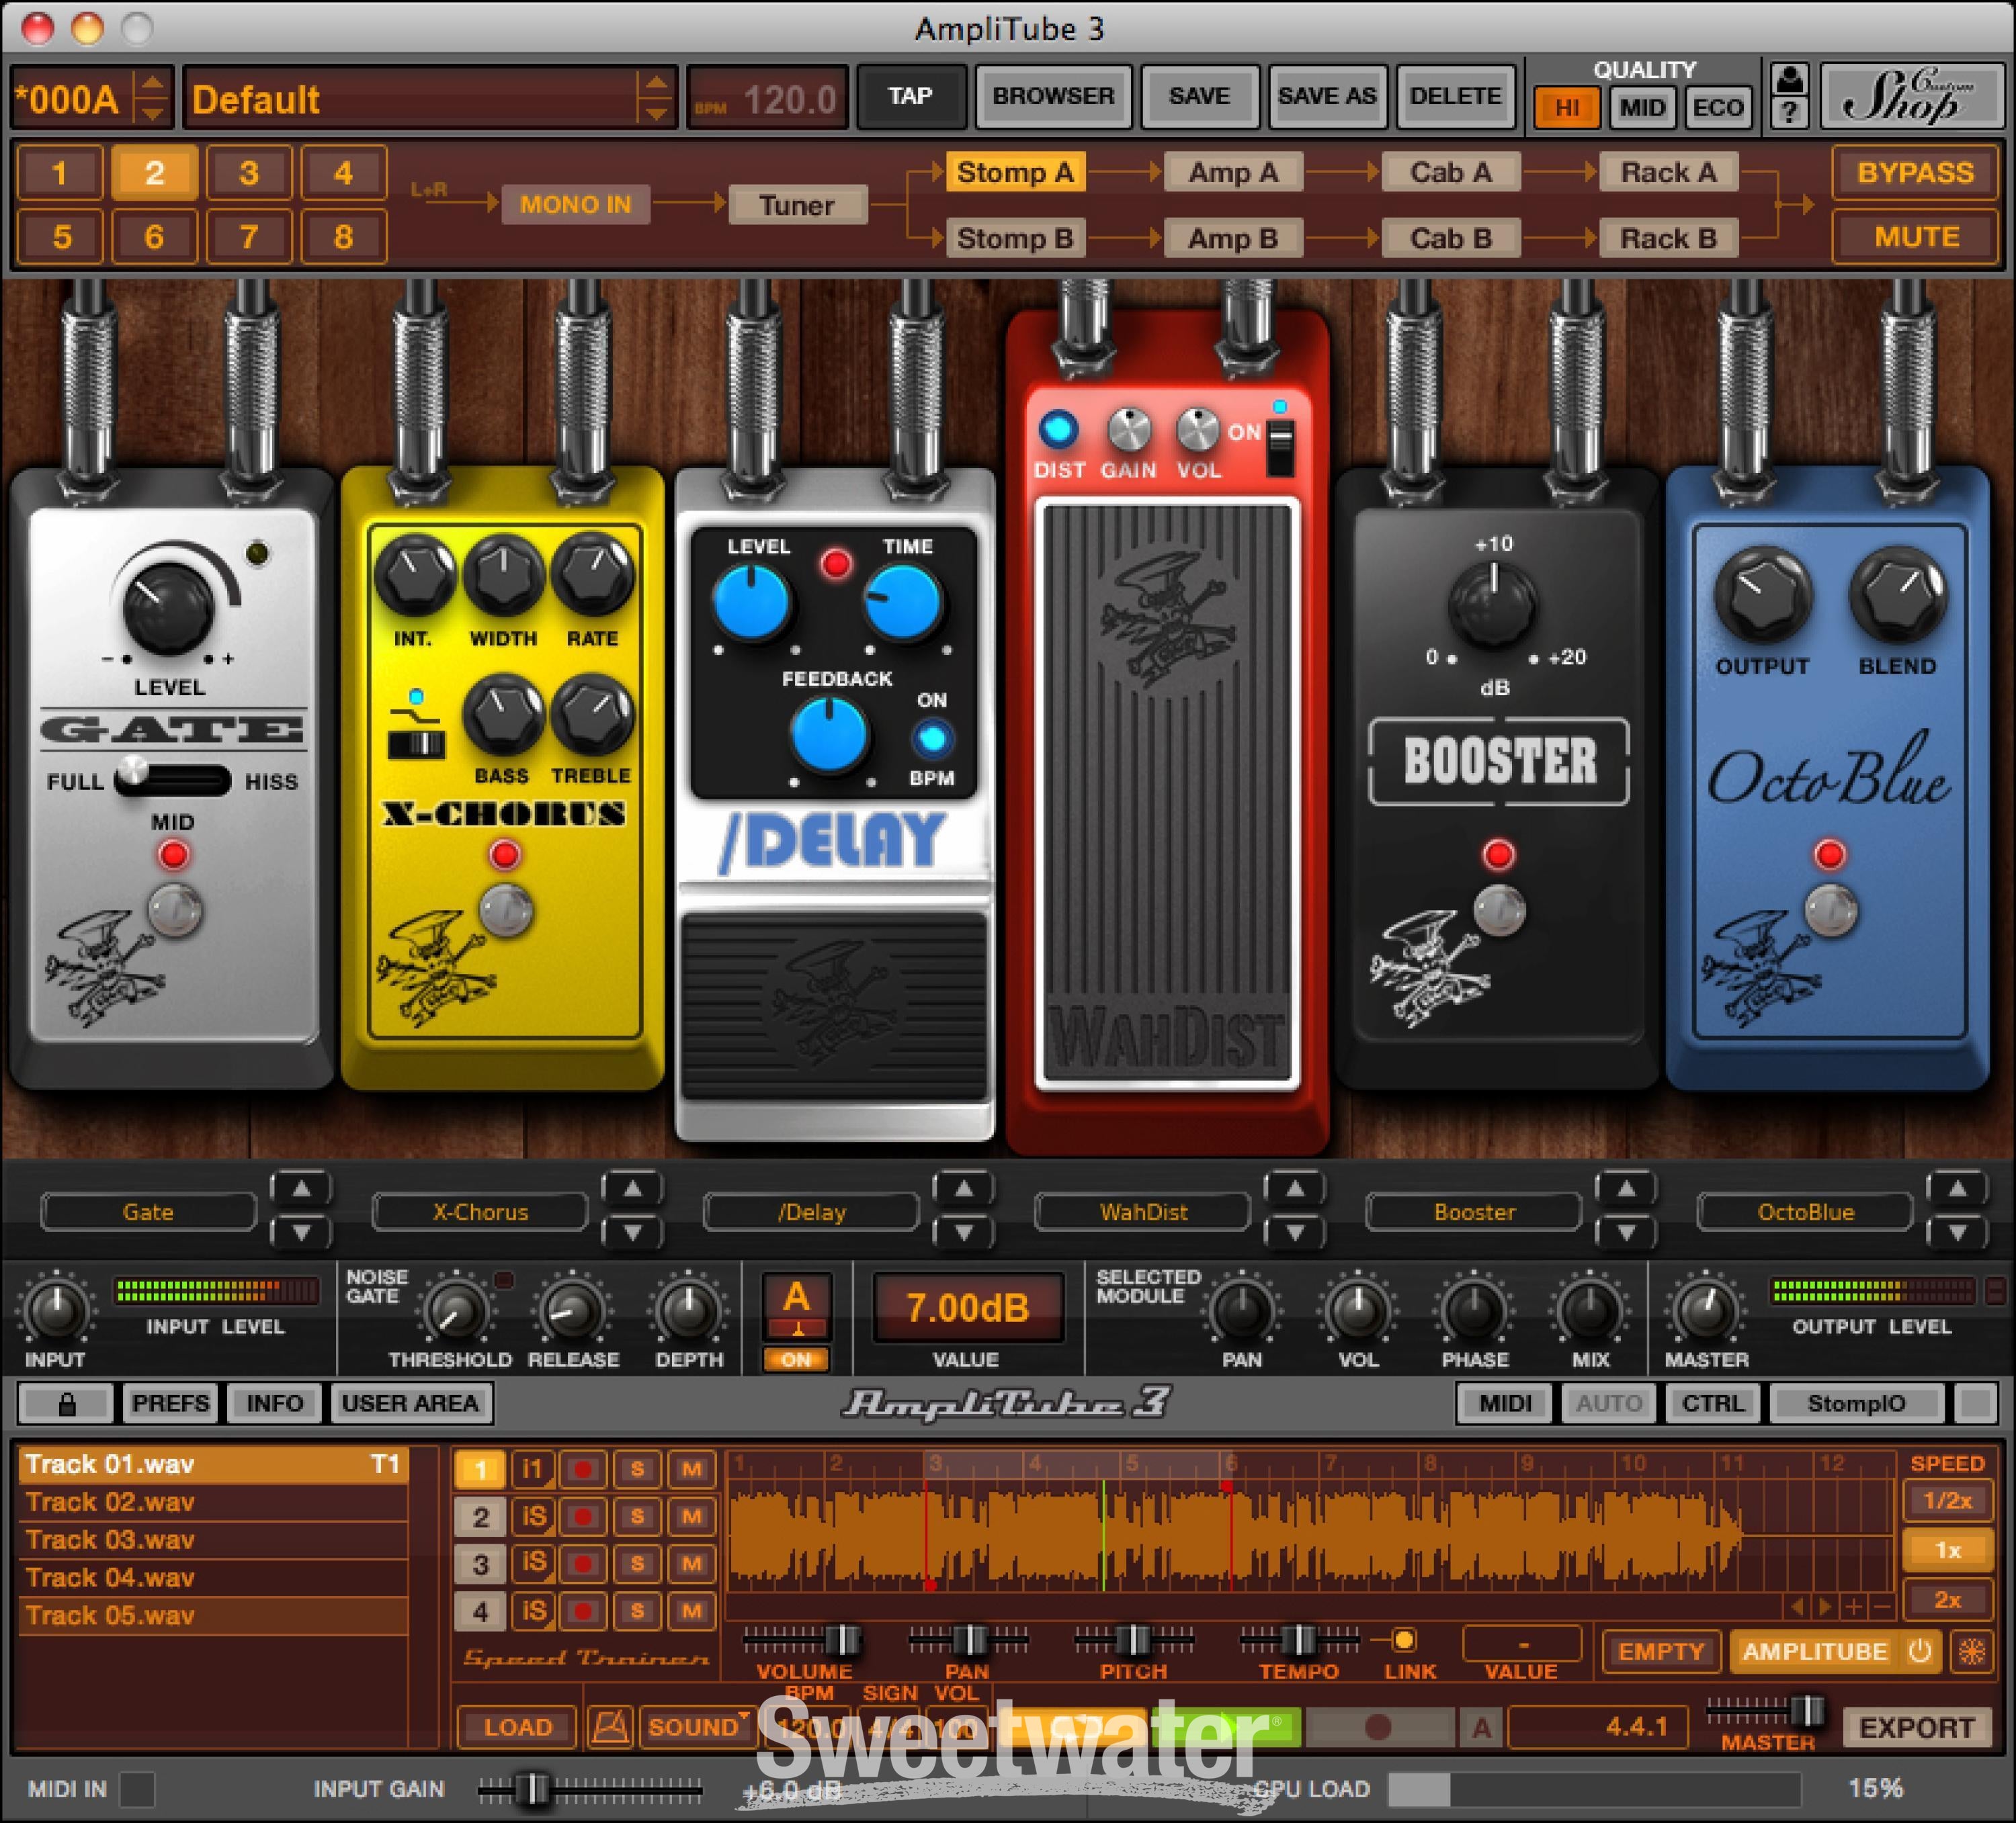Click the iS input selector on track 2

(532, 1516)
